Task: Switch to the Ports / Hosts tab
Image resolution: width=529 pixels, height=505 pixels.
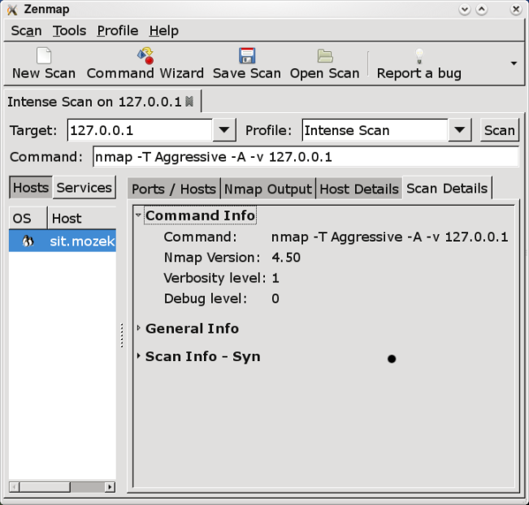Action: click(x=174, y=189)
